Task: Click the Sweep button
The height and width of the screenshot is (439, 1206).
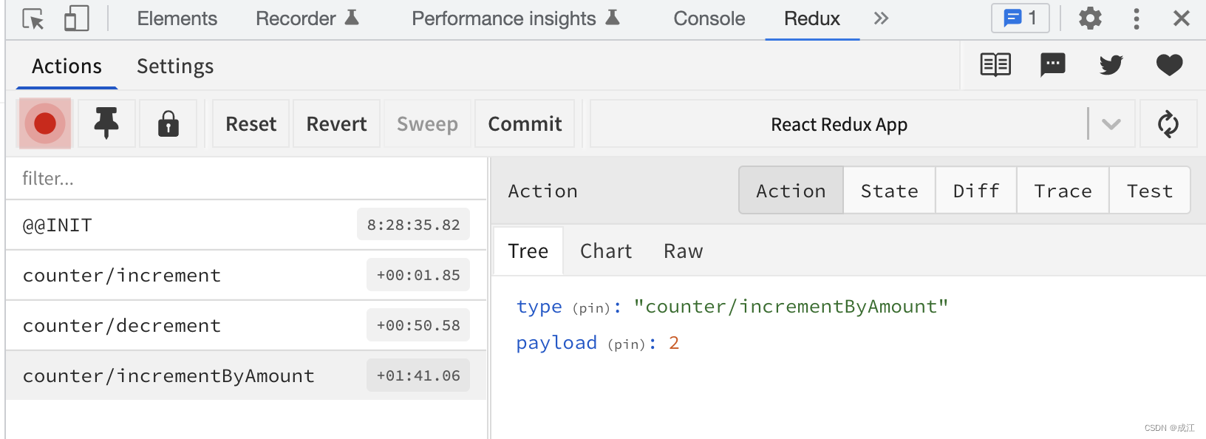Action: click(427, 123)
